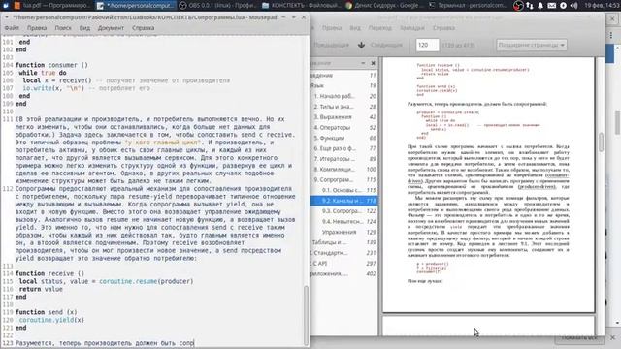Select outline entry '9.3. Сопрогра...'
This screenshot has width=621, height=349.
click(344, 211)
